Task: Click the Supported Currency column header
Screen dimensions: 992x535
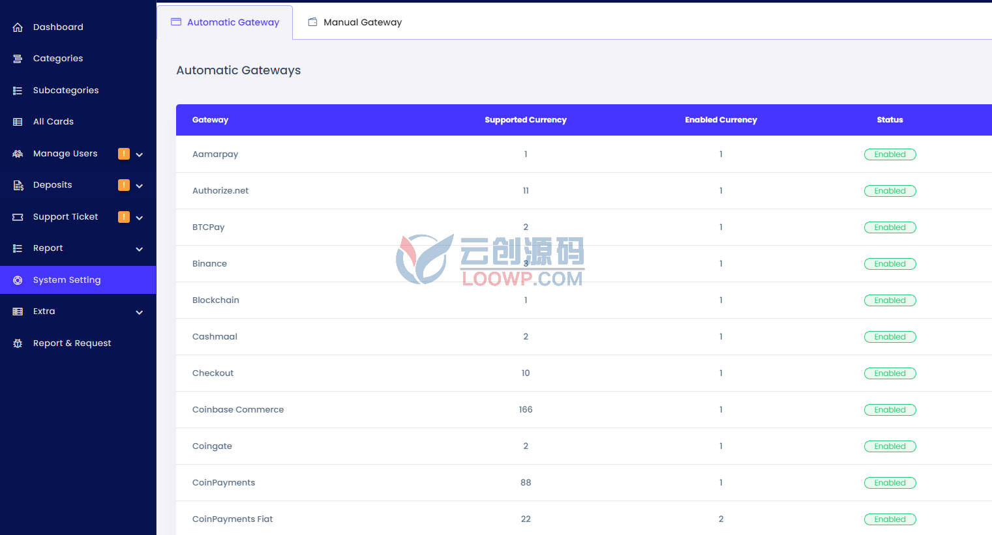Action: point(526,120)
